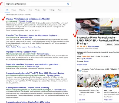Click the street view See outside thumbnail
Image resolution: width=119 pixels, height=103 pixels.
(116, 31)
